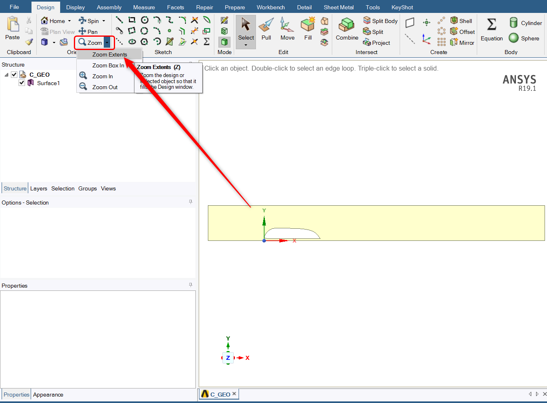The height and width of the screenshot is (403, 547).
Task: Select the Three-Point Rectangle tool
Action: (x=132, y=31)
